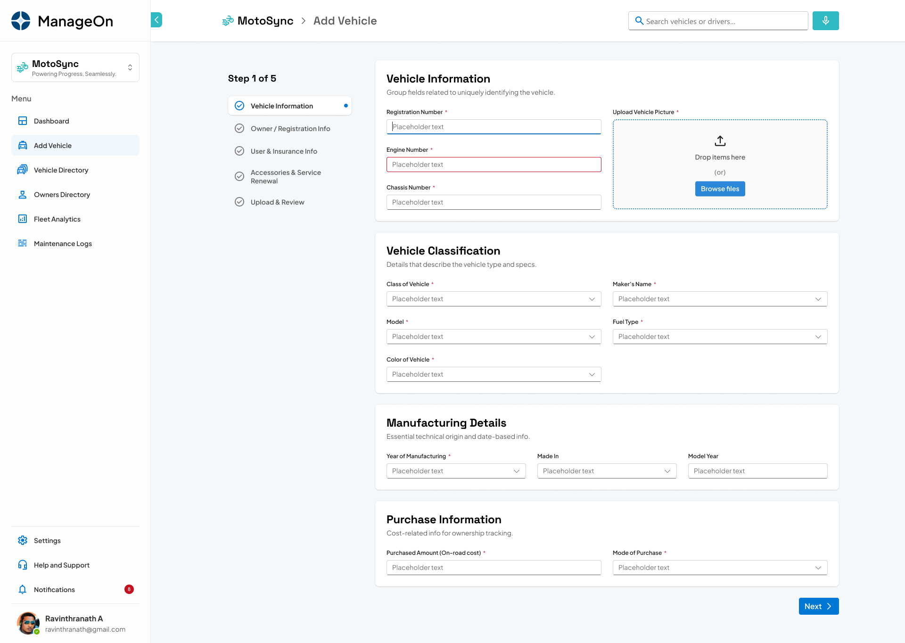
Task: Open the MotoSync workspace switcher chevron
Action: [130, 67]
